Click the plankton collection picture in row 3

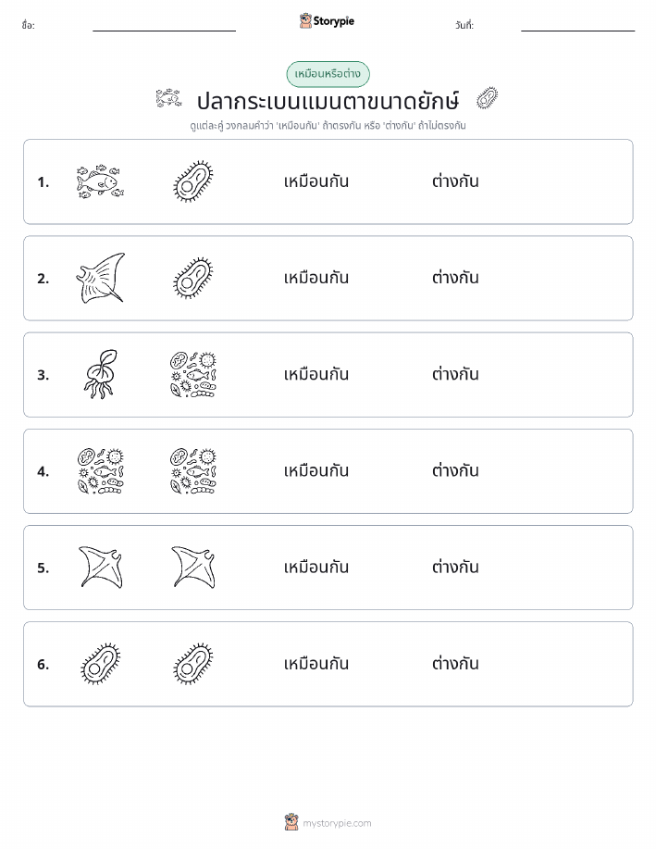coord(193,374)
